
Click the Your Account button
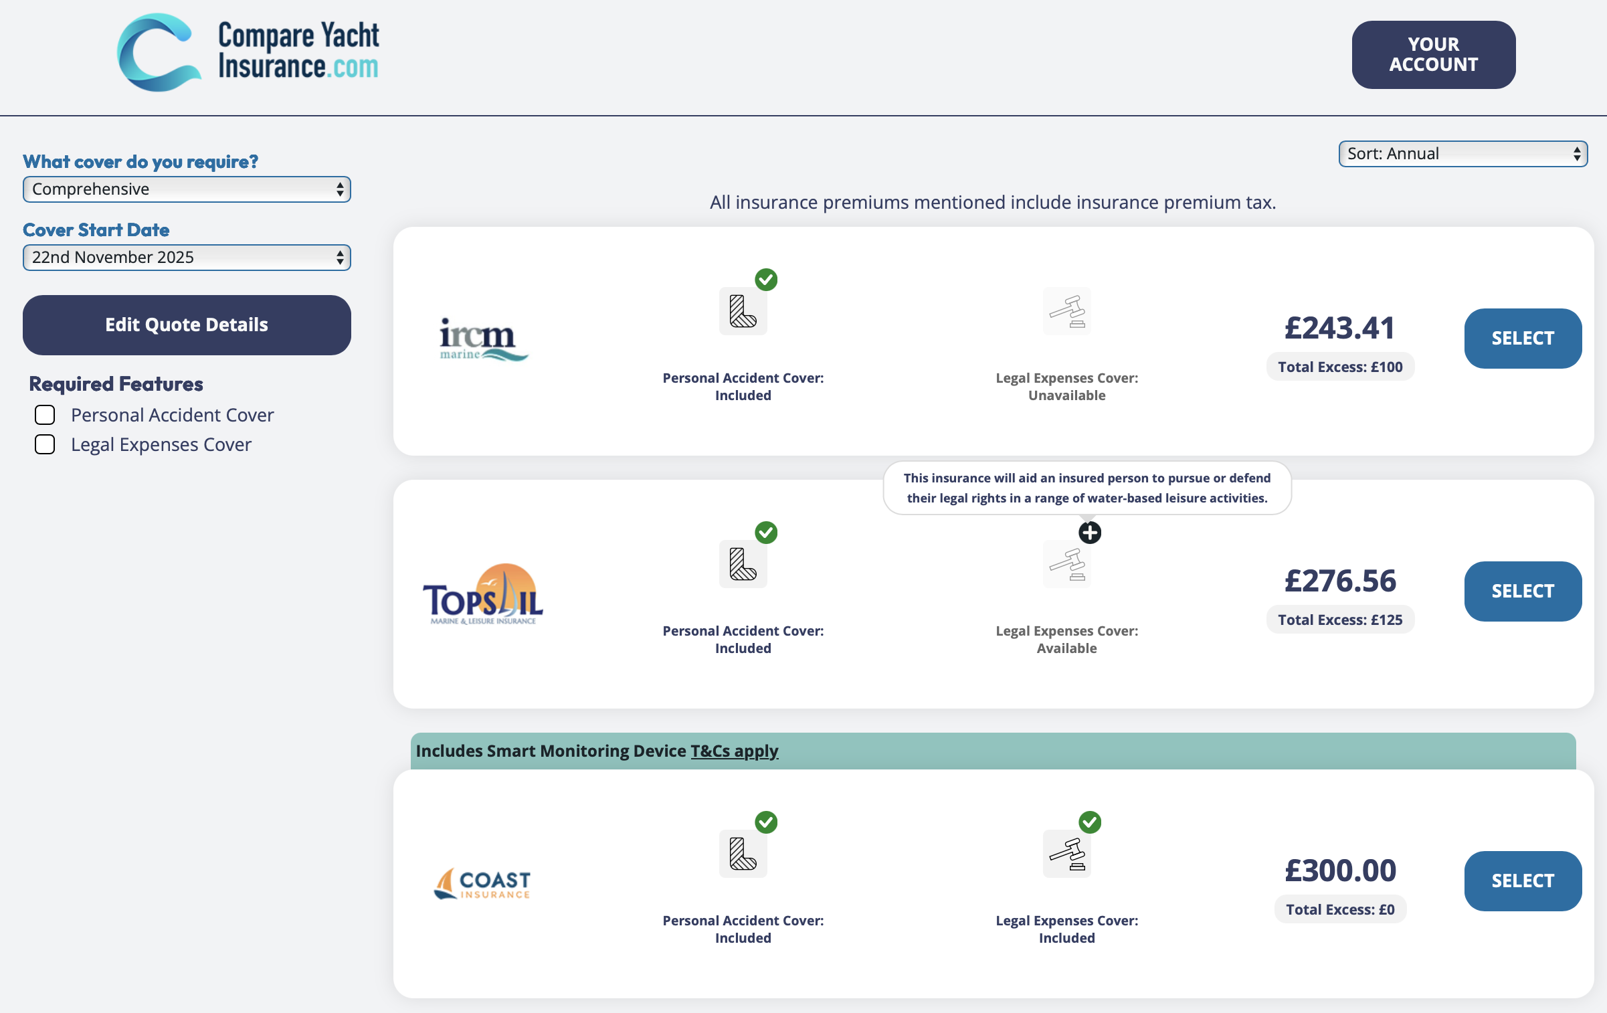(x=1433, y=54)
